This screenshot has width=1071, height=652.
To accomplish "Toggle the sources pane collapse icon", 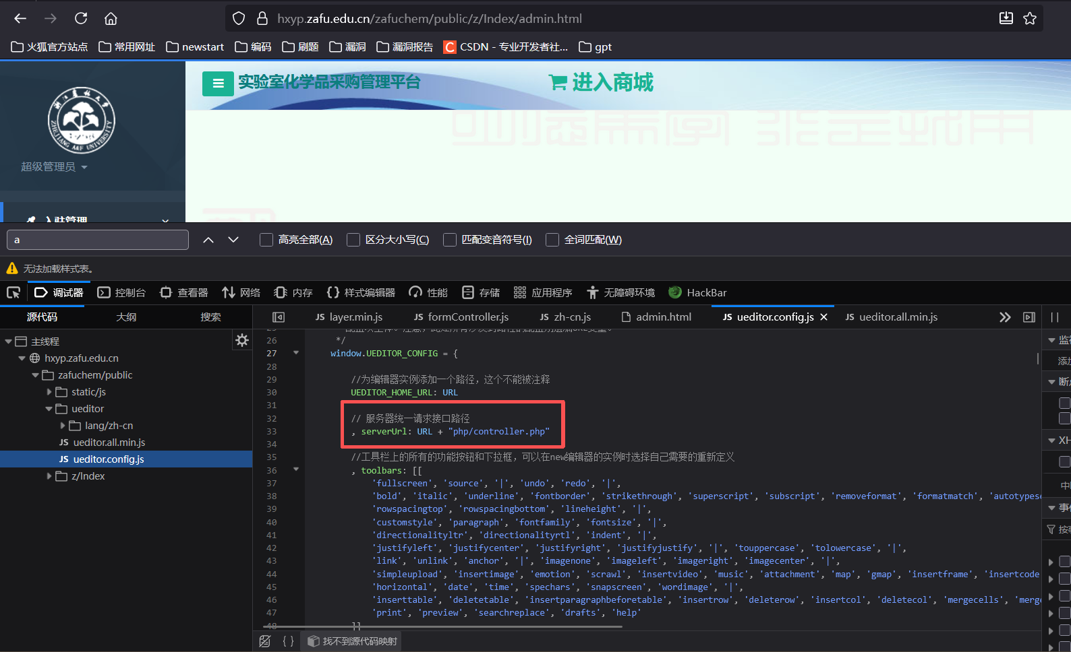I will coord(278,317).
